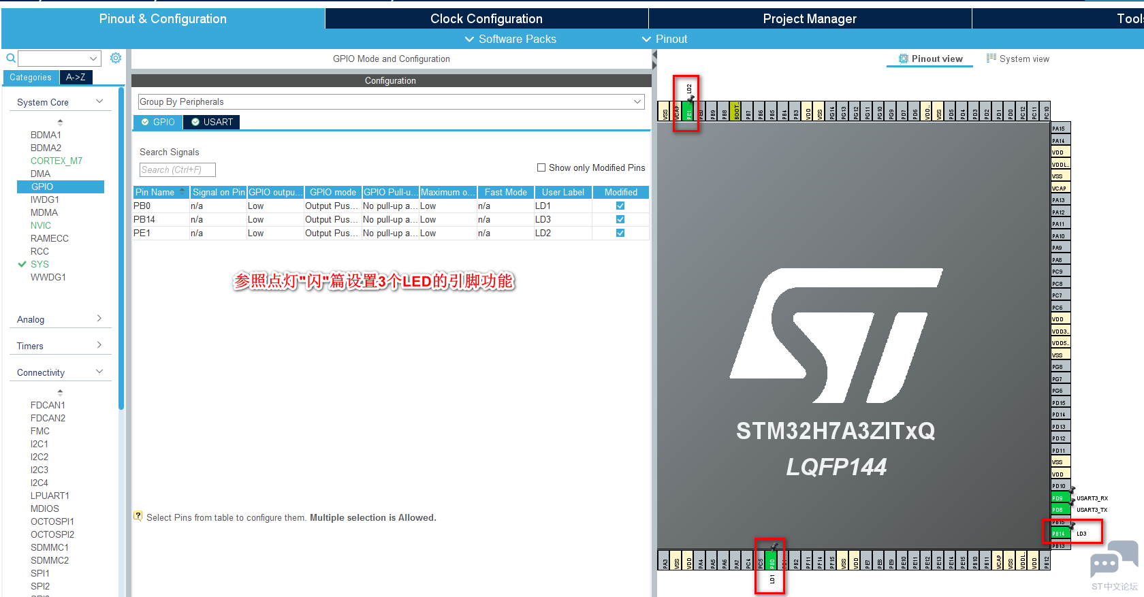Click the PD8 USART3_TX pin on the chip

pyautogui.click(x=1060, y=509)
